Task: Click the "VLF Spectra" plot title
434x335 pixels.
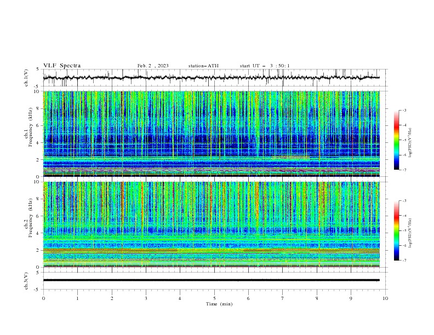Action: pos(62,66)
